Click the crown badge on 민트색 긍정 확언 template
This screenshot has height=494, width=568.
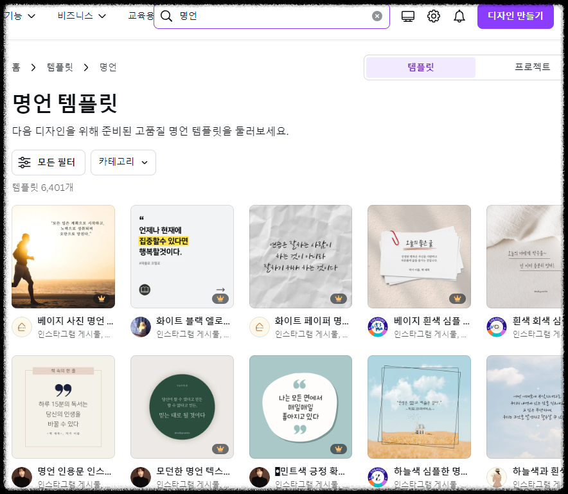coord(340,450)
